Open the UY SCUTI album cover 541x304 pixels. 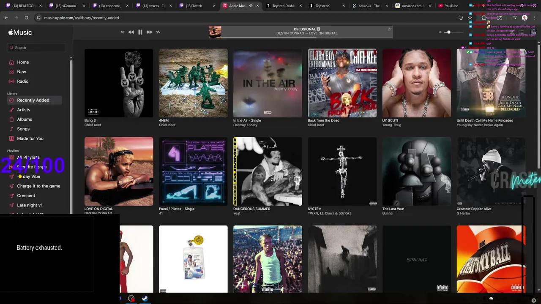point(416,83)
